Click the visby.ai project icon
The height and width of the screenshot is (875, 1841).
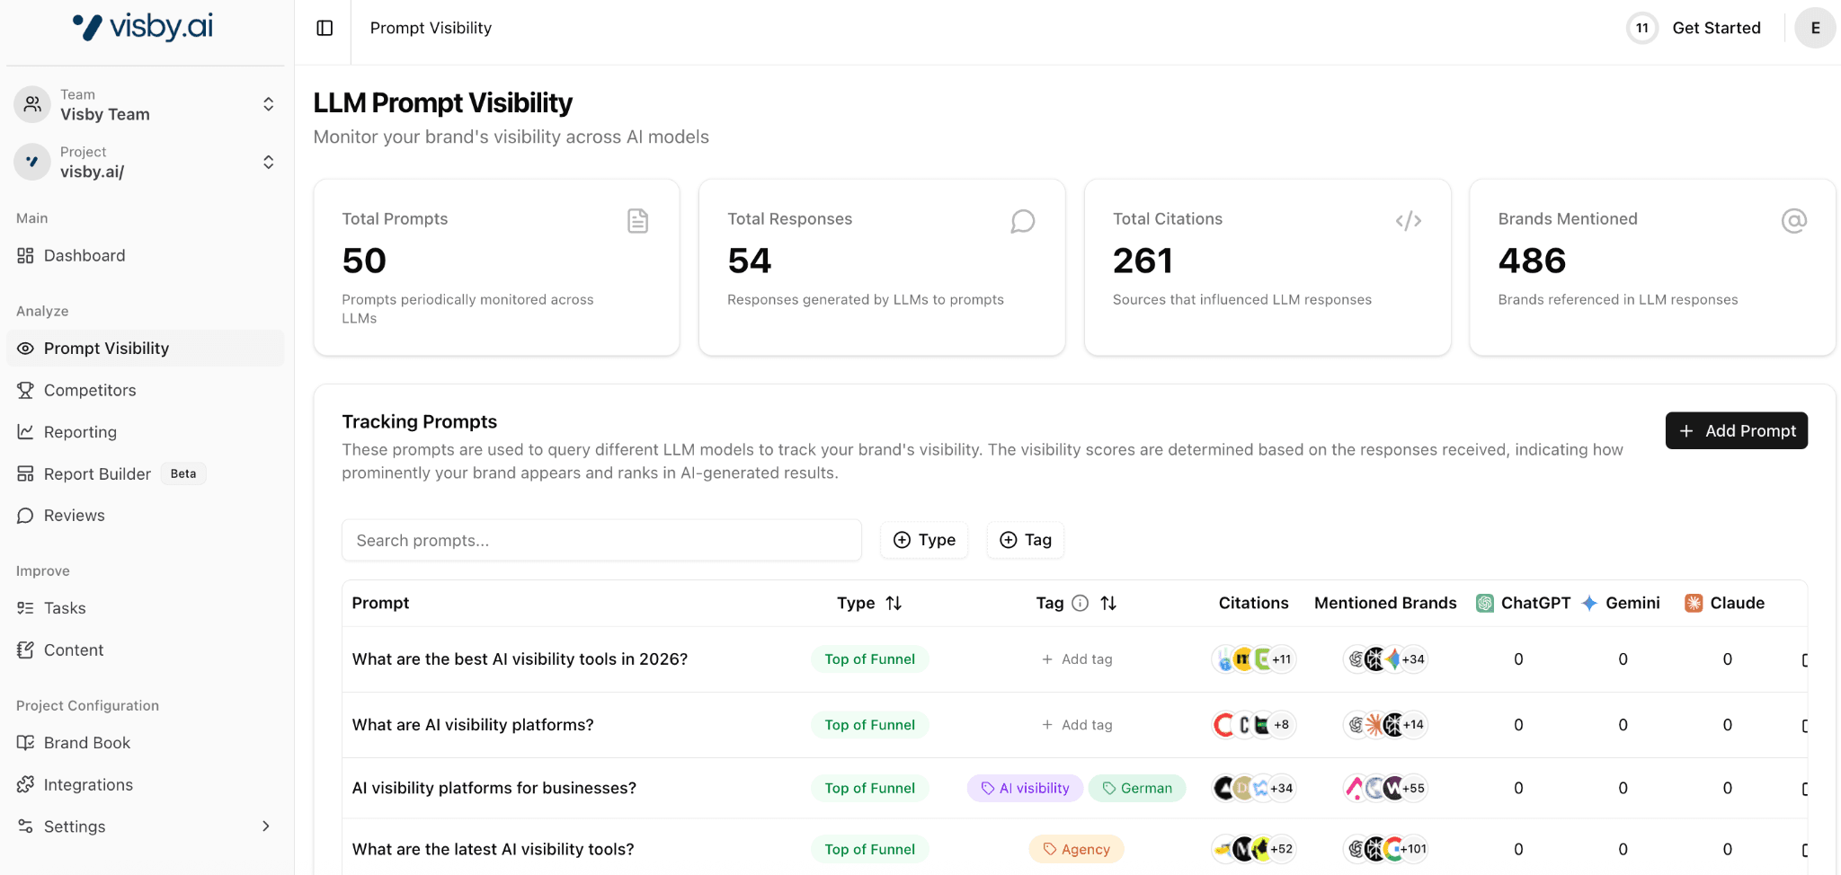pyautogui.click(x=32, y=162)
